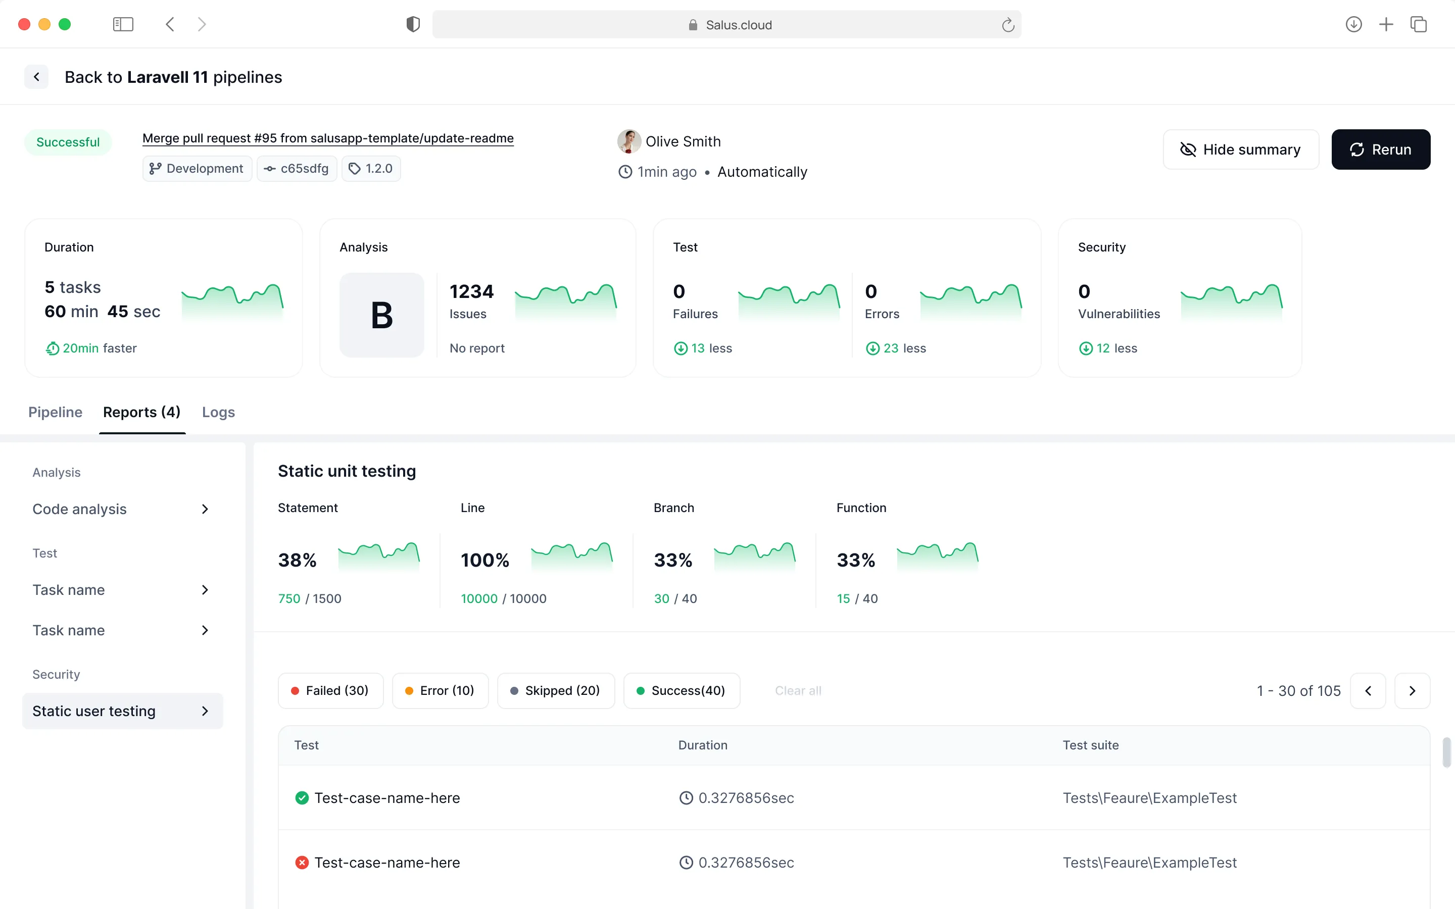Rerun the pipeline

tap(1381, 149)
